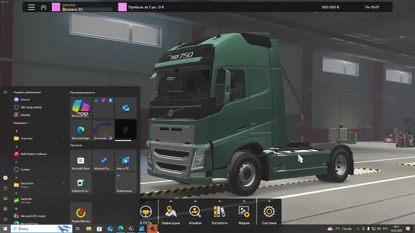Image resolution: width=415 pixels, height=233 pixels.
Task: Open the Каталоги menu
Action: click(219, 215)
